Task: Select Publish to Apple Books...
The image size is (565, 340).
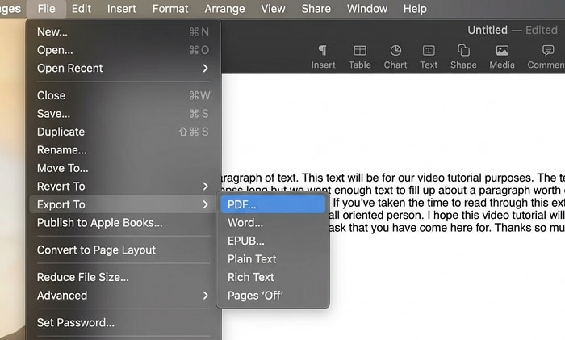Action: [123, 222]
